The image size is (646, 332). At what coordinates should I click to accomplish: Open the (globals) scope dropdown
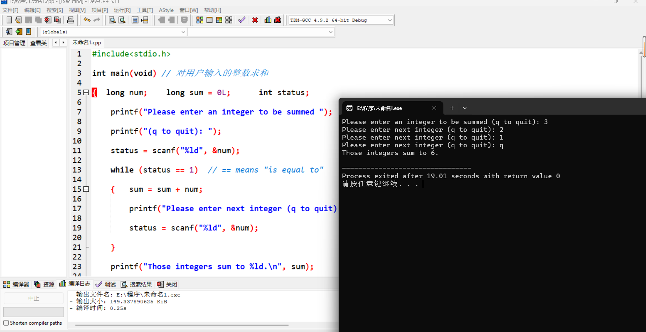click(x=183, y=32)
